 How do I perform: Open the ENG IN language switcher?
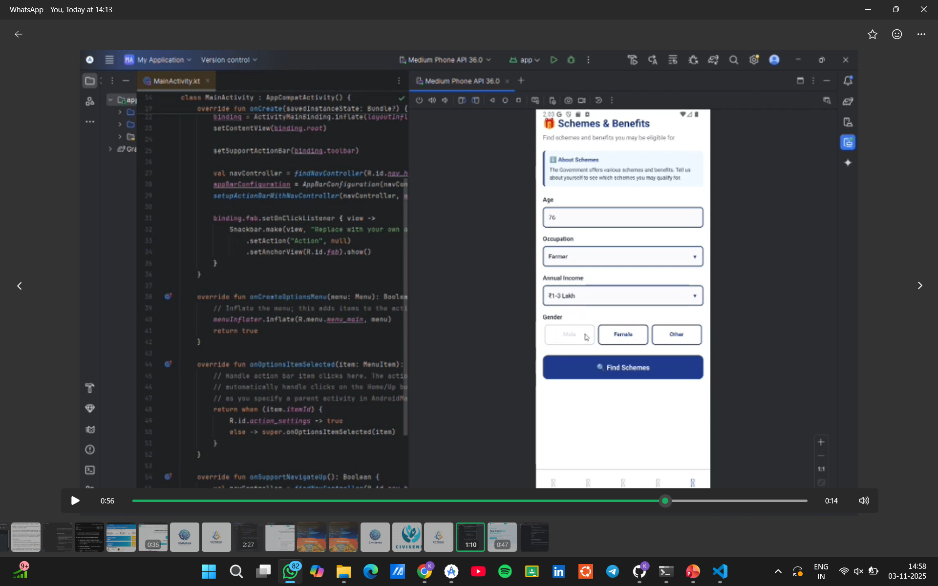(x=821, y=571)
